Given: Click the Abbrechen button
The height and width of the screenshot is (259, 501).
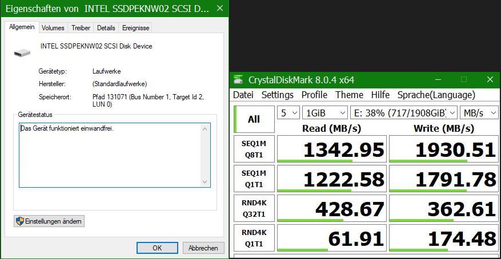Looking at the screenshot, I should pos(203,248).
